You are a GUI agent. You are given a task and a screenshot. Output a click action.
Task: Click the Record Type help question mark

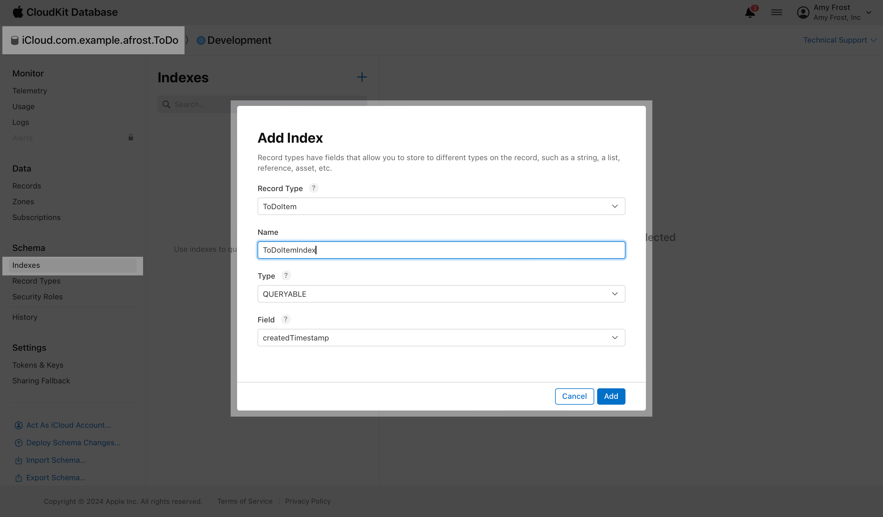point(314,188)
